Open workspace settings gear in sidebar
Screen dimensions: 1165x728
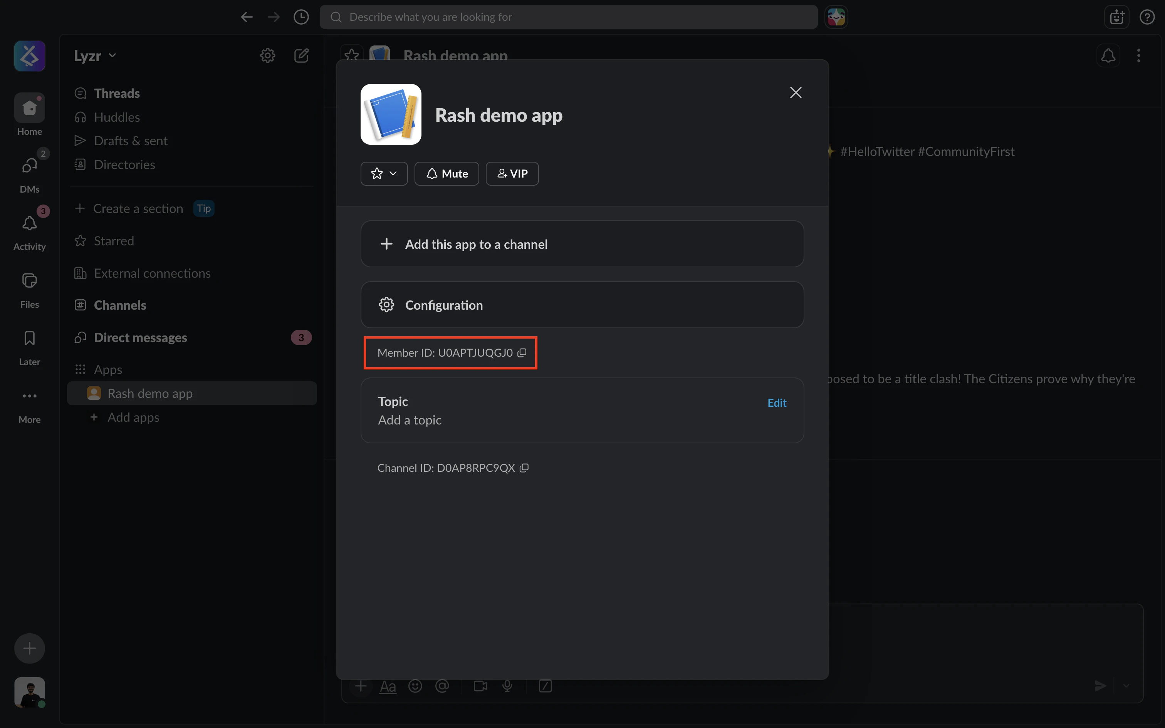tap(268, 56)
